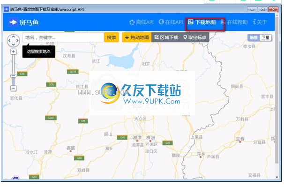Click the 萍乡 city label
This screenshot has height=187, width=284.
201,154
